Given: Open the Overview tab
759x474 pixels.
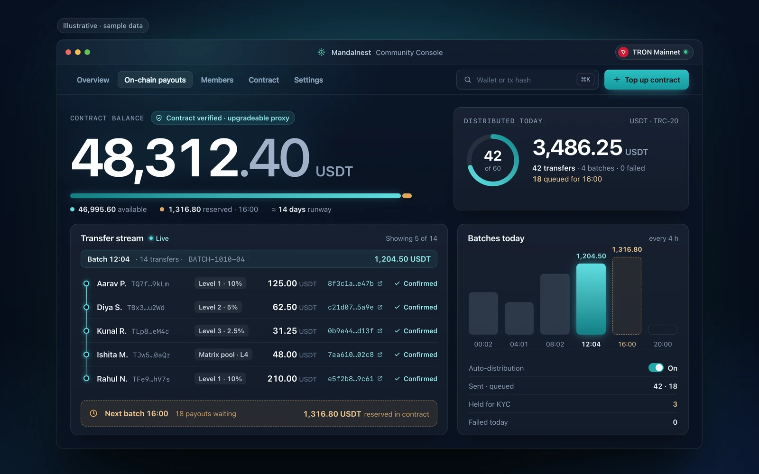Looking at the screenshot, I should pyautogui.click(x=93, y=80).
